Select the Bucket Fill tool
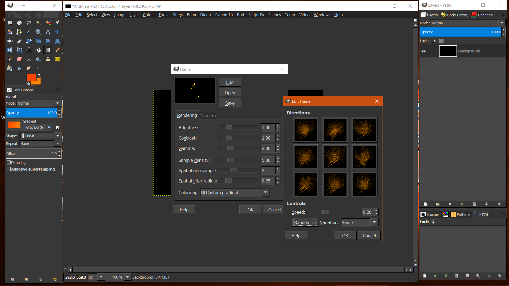The image size is (509, 286). tap(38, 50)
